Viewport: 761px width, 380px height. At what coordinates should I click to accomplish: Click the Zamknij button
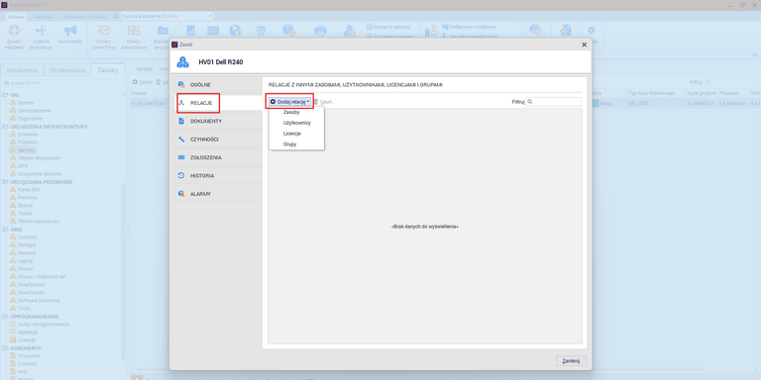coord(571,361)
